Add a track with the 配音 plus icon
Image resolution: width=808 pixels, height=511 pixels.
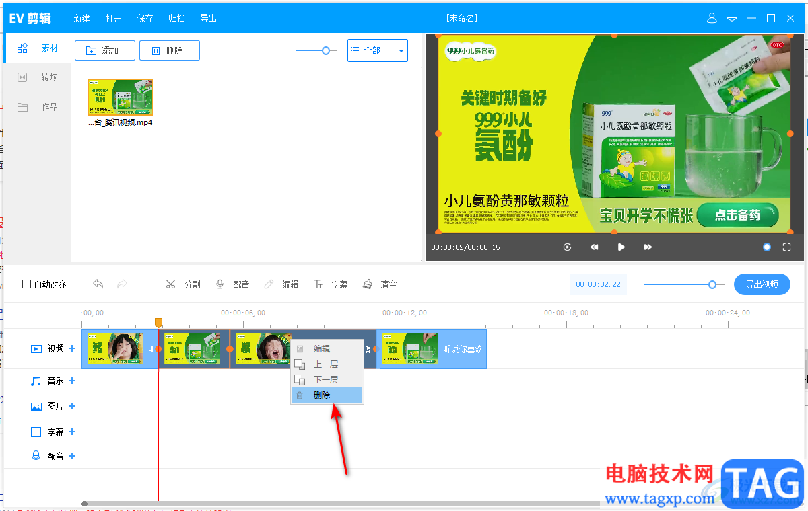pos(72,456)
